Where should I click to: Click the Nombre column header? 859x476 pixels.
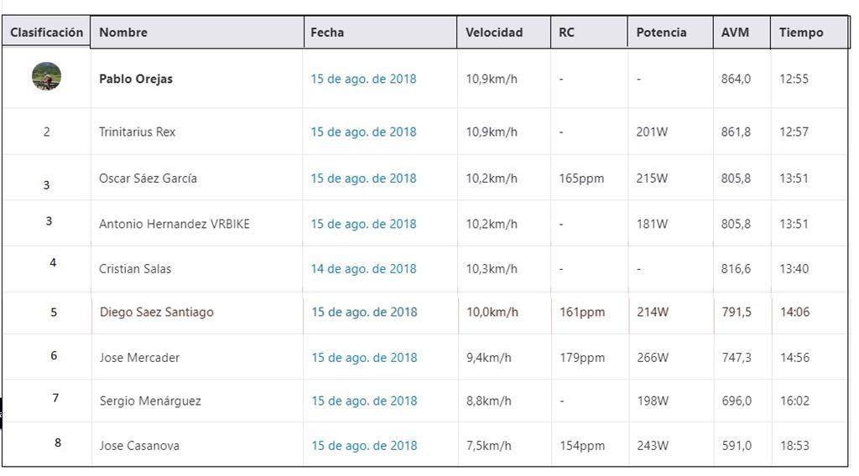click(x=197, y=33)
